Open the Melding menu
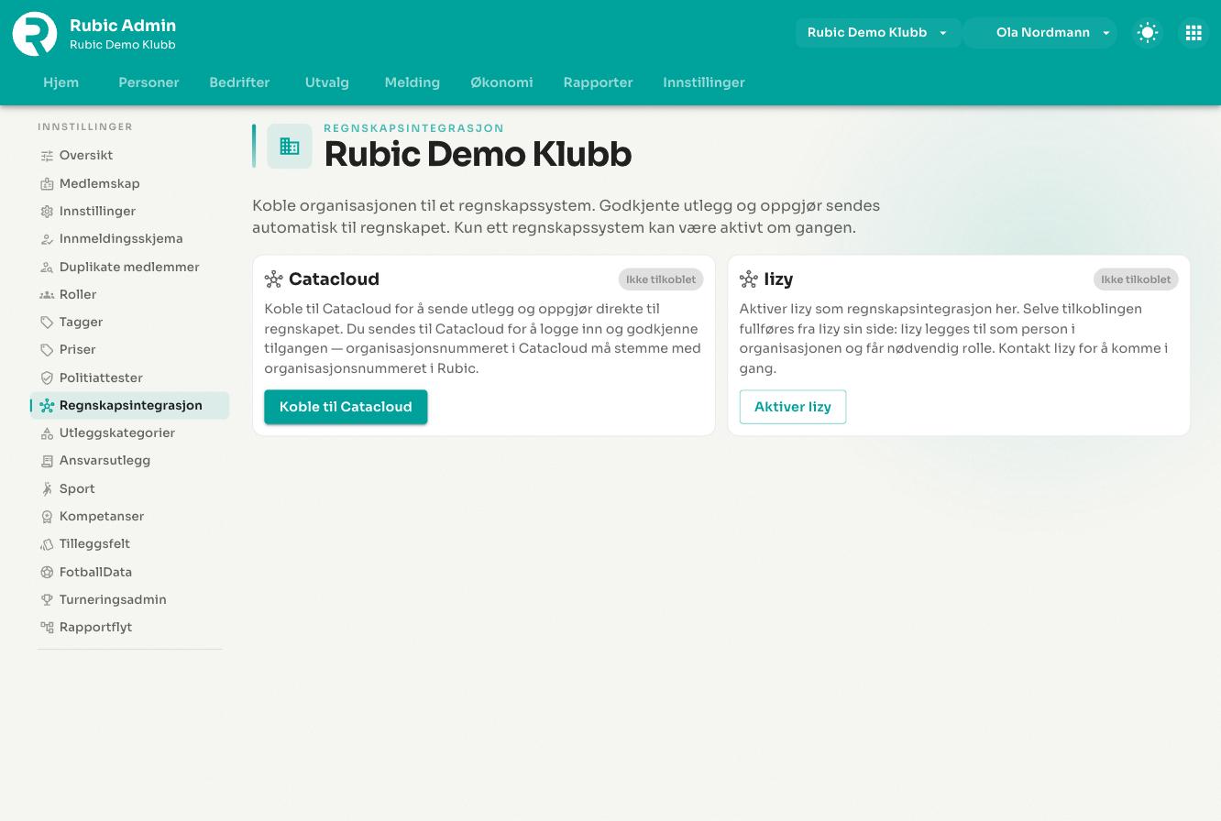This screenshot has height=821, width=1221. point(412,82)
